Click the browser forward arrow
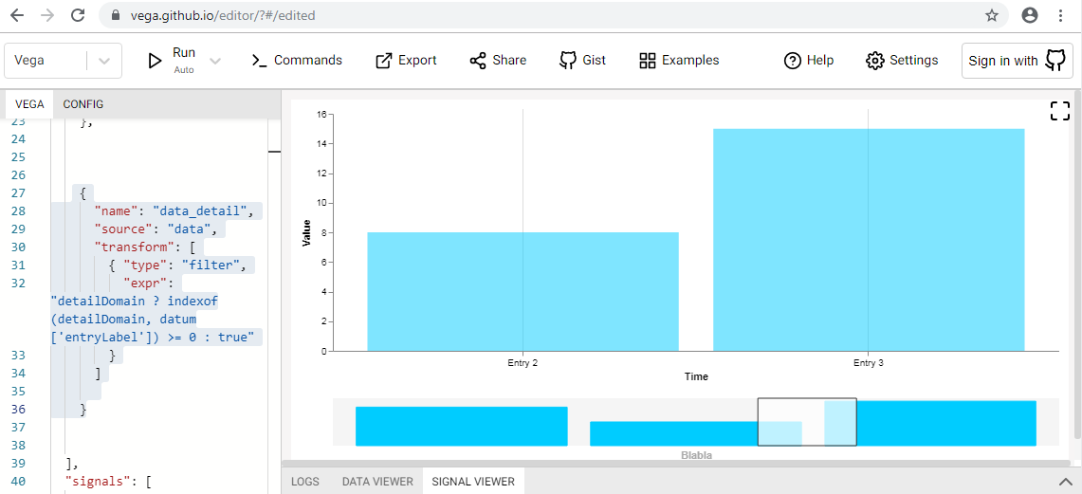 coord(47,15)
